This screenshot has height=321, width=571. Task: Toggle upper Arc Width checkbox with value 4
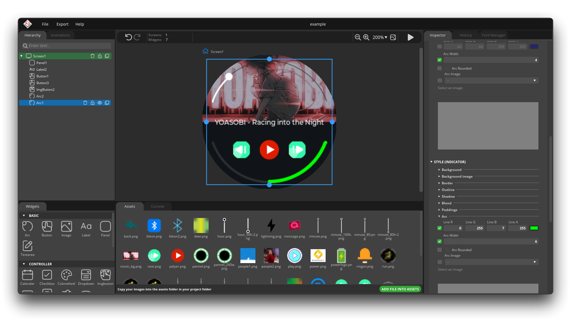coord(440,60)
